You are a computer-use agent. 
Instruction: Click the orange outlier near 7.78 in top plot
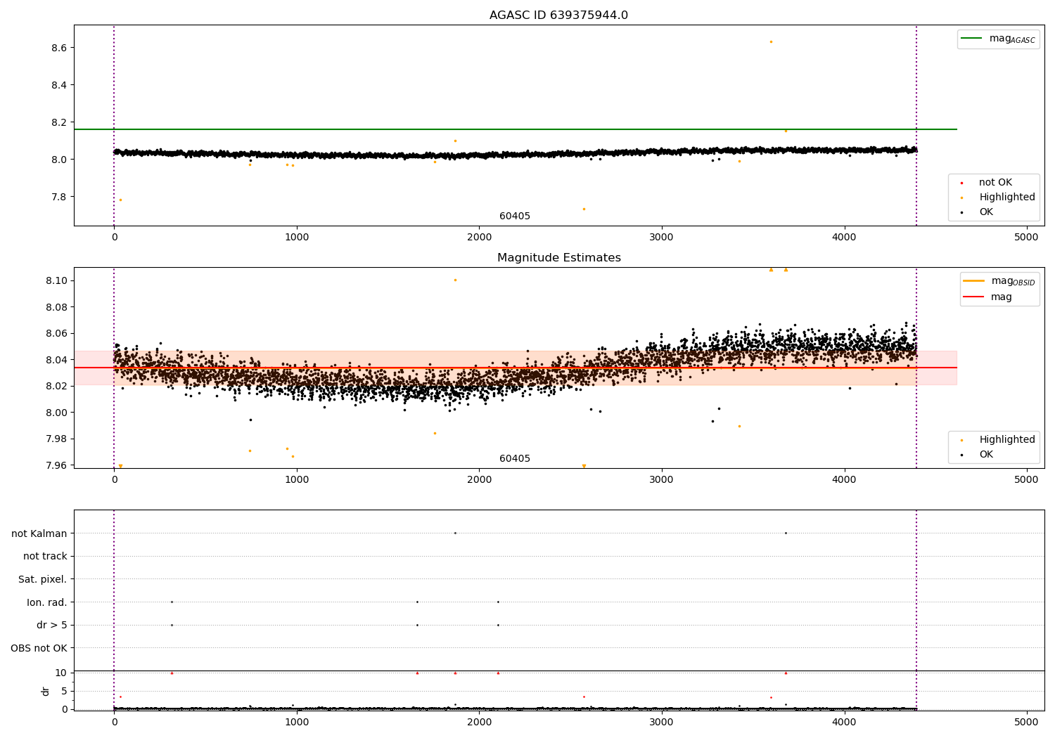coord(120,200)
